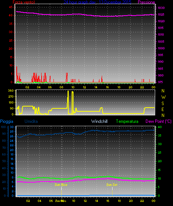Click the 40 value on green temperature axis
Viewport: 173px width, 206px height.
160,127
